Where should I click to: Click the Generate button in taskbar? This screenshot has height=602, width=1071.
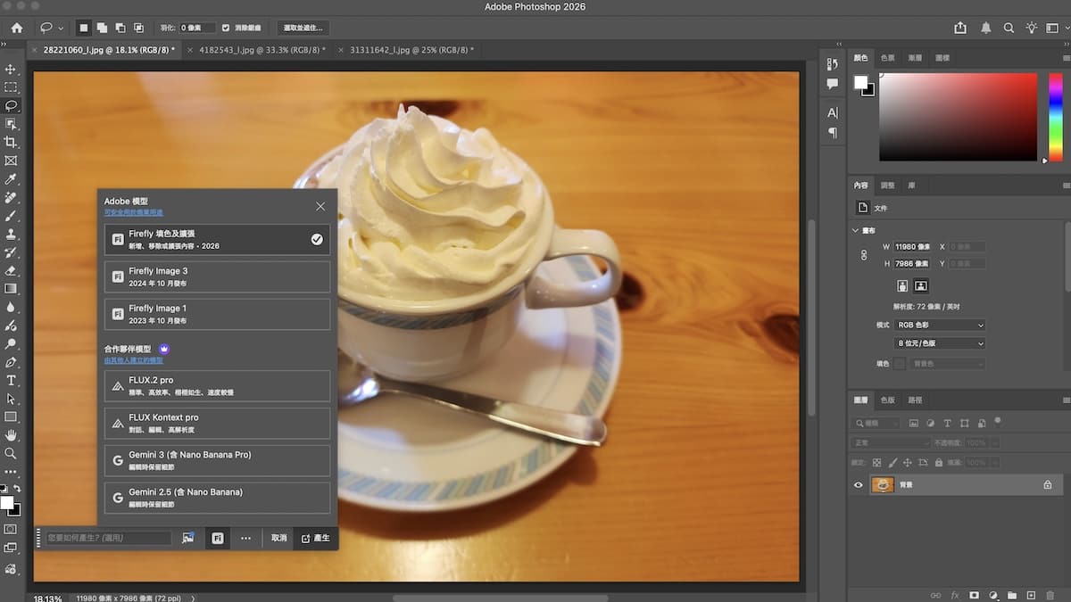coord(316,539)
